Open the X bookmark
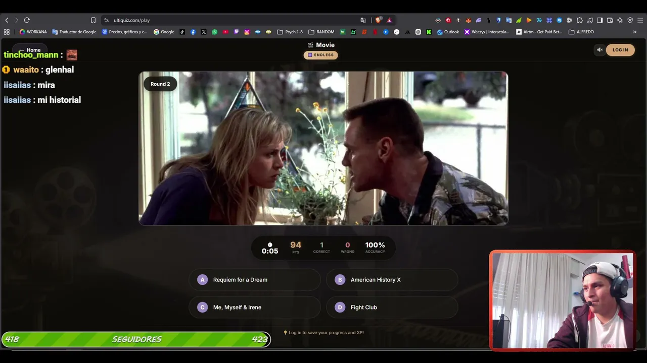This screenshot has height=363, width=647. pos(204,32)
